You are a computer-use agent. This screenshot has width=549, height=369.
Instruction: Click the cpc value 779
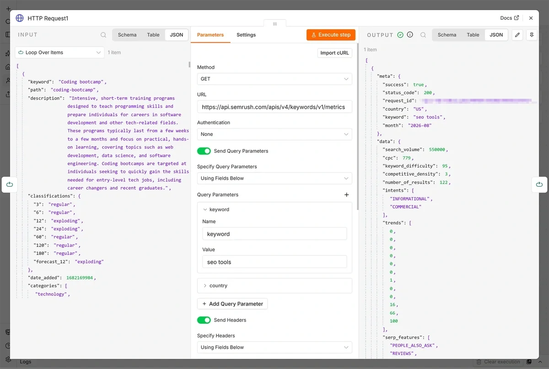point(407,158)
